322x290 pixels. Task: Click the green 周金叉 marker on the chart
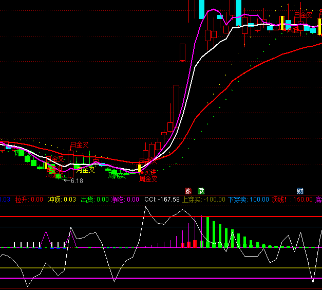[x=117, y=175]
